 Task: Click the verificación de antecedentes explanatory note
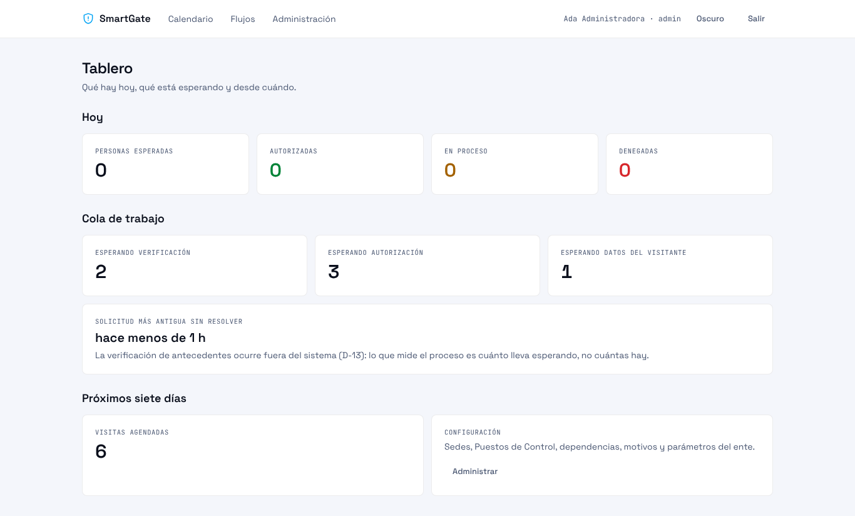pos(372,356)
